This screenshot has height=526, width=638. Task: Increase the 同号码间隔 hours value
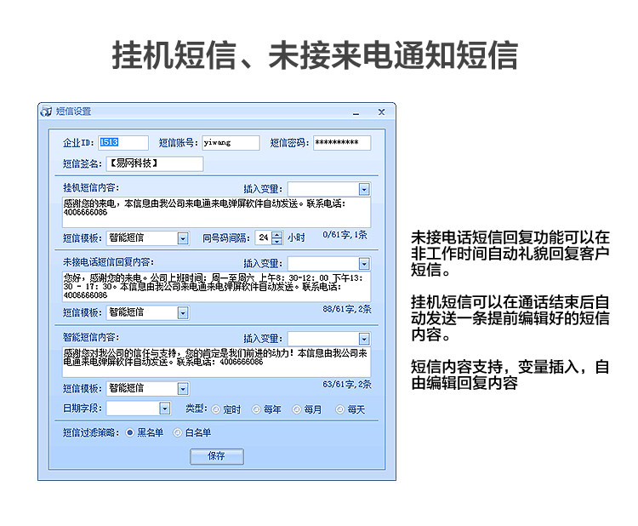[x=277, y=235]
